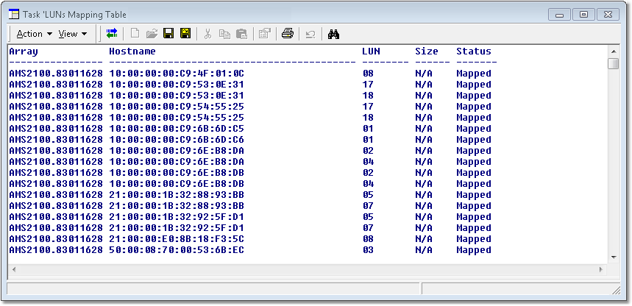Close the LUNs Mapping Table window
This screenshot has height=306, width=632.
pyautogui.click(x=608, y=15)
